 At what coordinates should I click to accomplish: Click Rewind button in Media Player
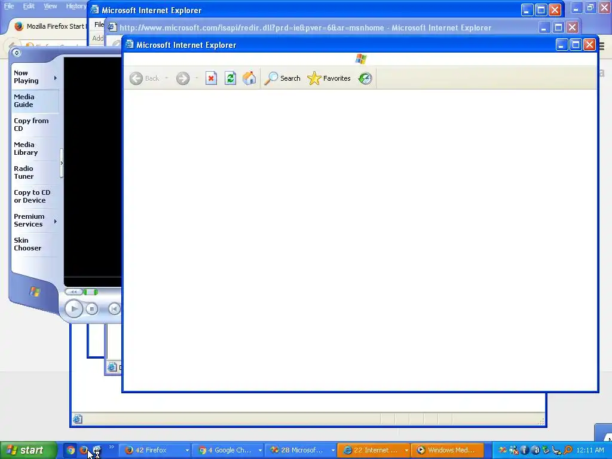(x=74, y=292)
